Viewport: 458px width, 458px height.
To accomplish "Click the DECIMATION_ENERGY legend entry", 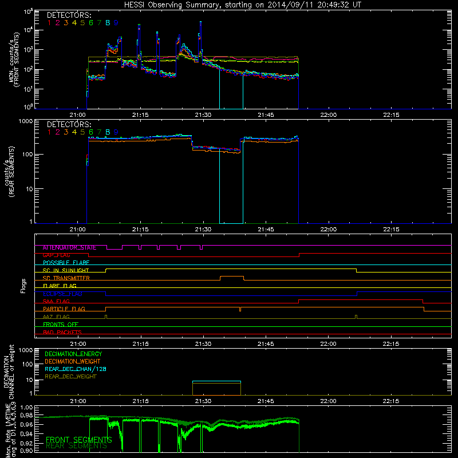I will pyautogui.click(x=73, y=354).
